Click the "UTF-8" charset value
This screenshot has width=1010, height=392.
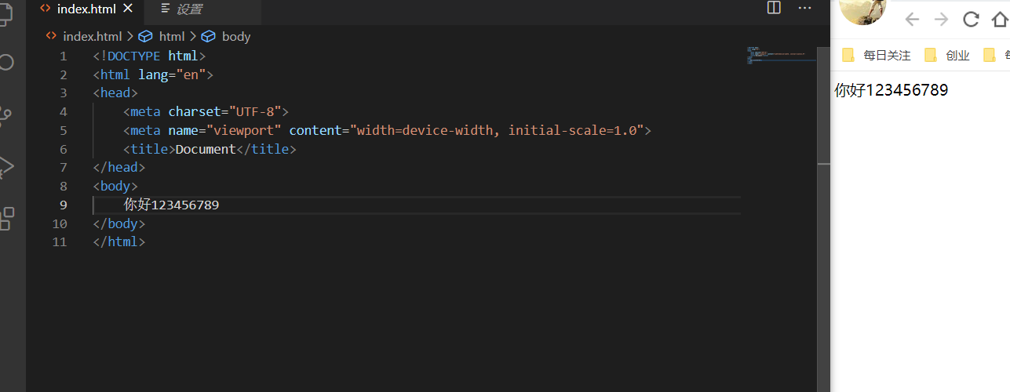click(259, 112)
